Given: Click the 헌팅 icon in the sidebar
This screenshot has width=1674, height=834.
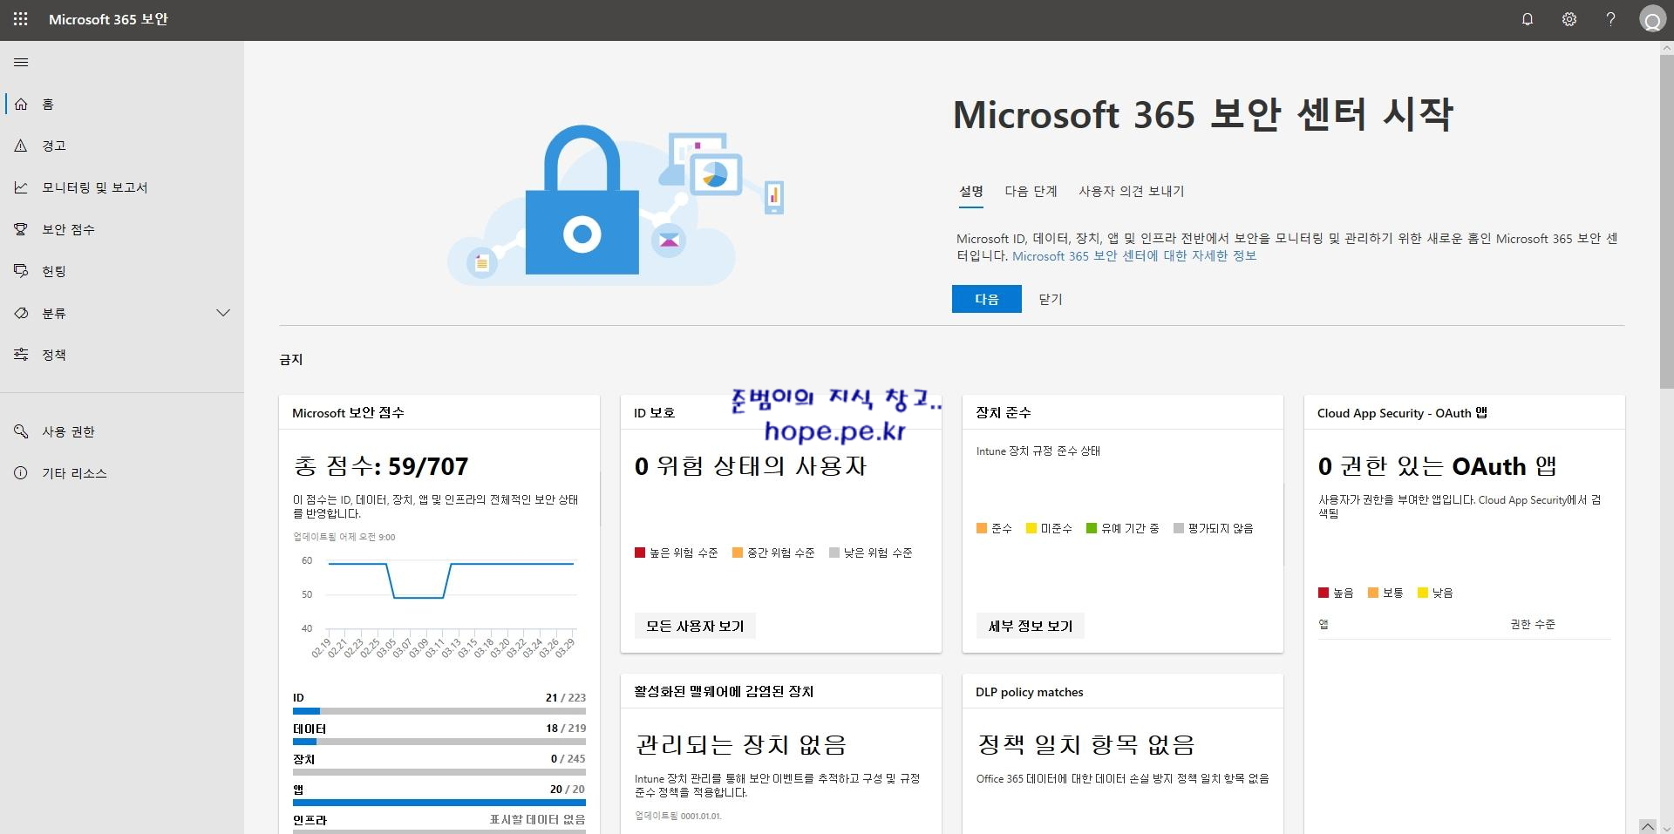Looking at the screenshot, I should (21, 271).
